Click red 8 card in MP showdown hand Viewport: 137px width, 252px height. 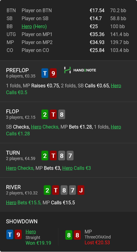(77, 235)
